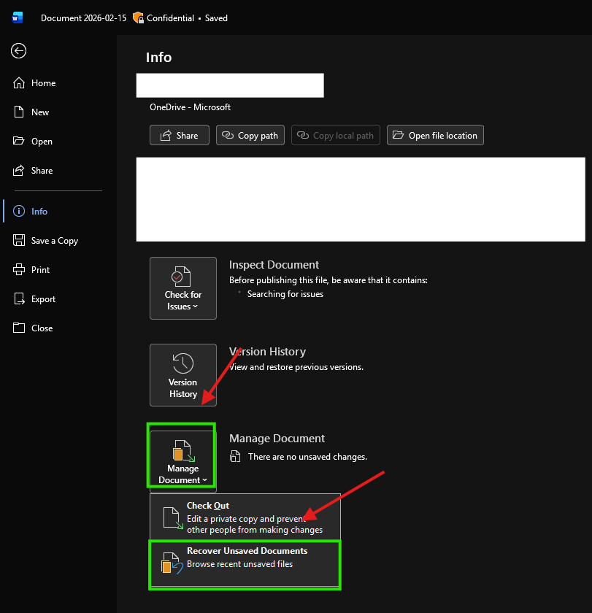Select the Info tab

(x=39, y=212)
